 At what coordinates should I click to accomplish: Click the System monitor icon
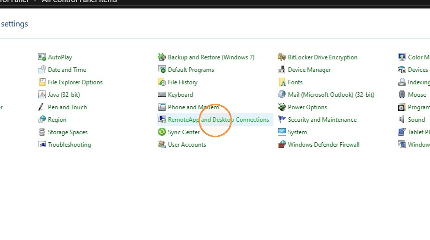(281, 132)
